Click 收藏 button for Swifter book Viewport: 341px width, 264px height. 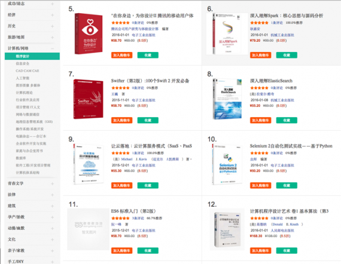click(x=148, y=120)
